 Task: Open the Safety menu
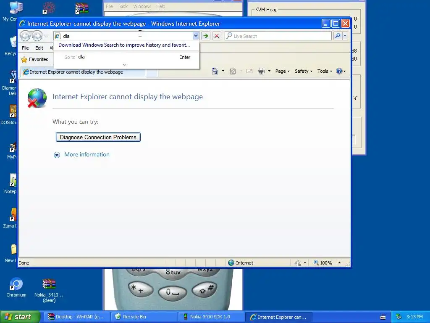tap(303, 71)
